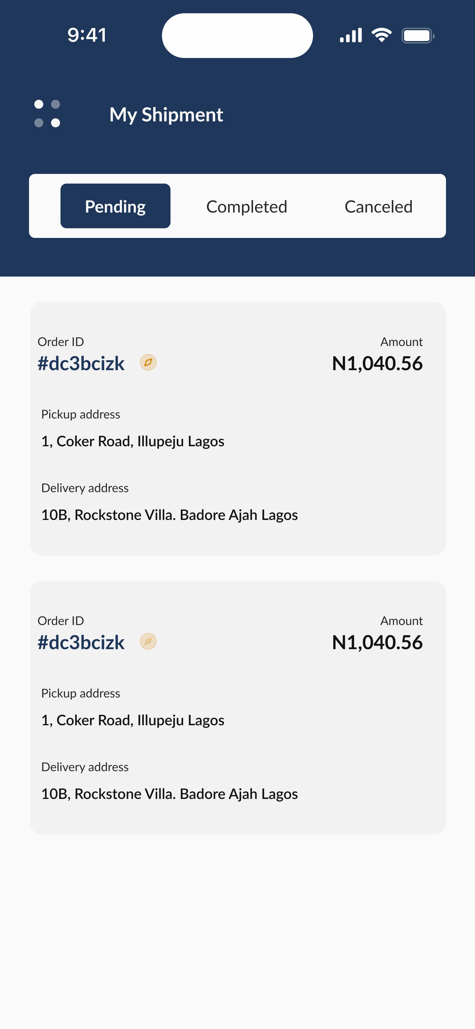This screenshot has width=475, height=1029.
Task: Open second order #dc3bcizk link
Action: point(81,642)
